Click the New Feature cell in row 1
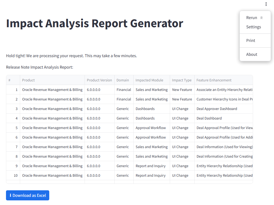 182,90
